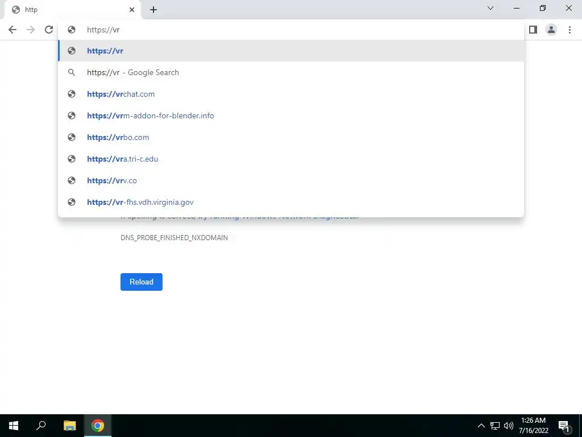Screen dimensions: 582x437
Task: Click the Chrome icon in the taskbar
Action: click(x=98, y=426)
